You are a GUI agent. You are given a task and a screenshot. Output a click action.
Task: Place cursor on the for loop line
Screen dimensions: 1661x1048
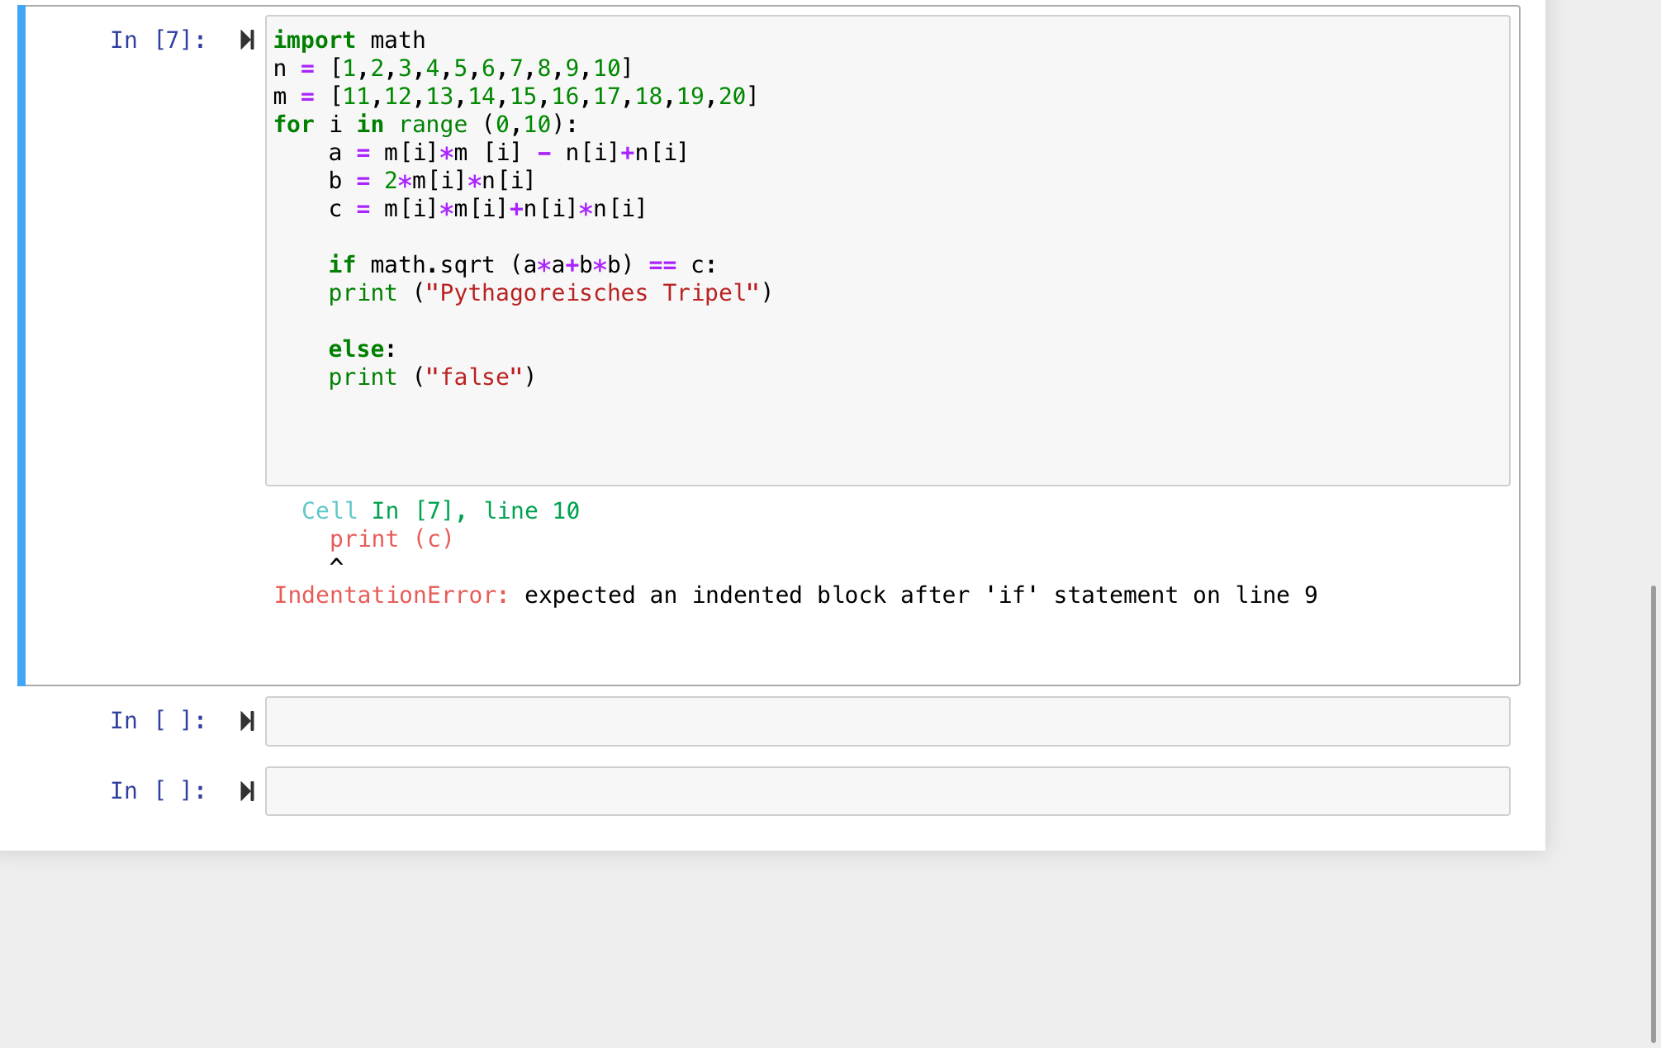click(x=425, y=124)
